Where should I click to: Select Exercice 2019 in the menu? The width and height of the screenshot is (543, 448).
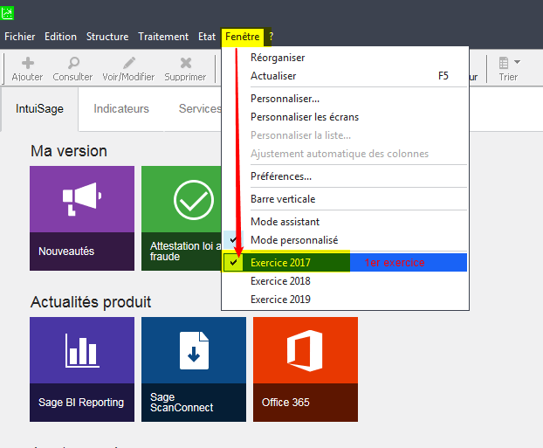280,300
